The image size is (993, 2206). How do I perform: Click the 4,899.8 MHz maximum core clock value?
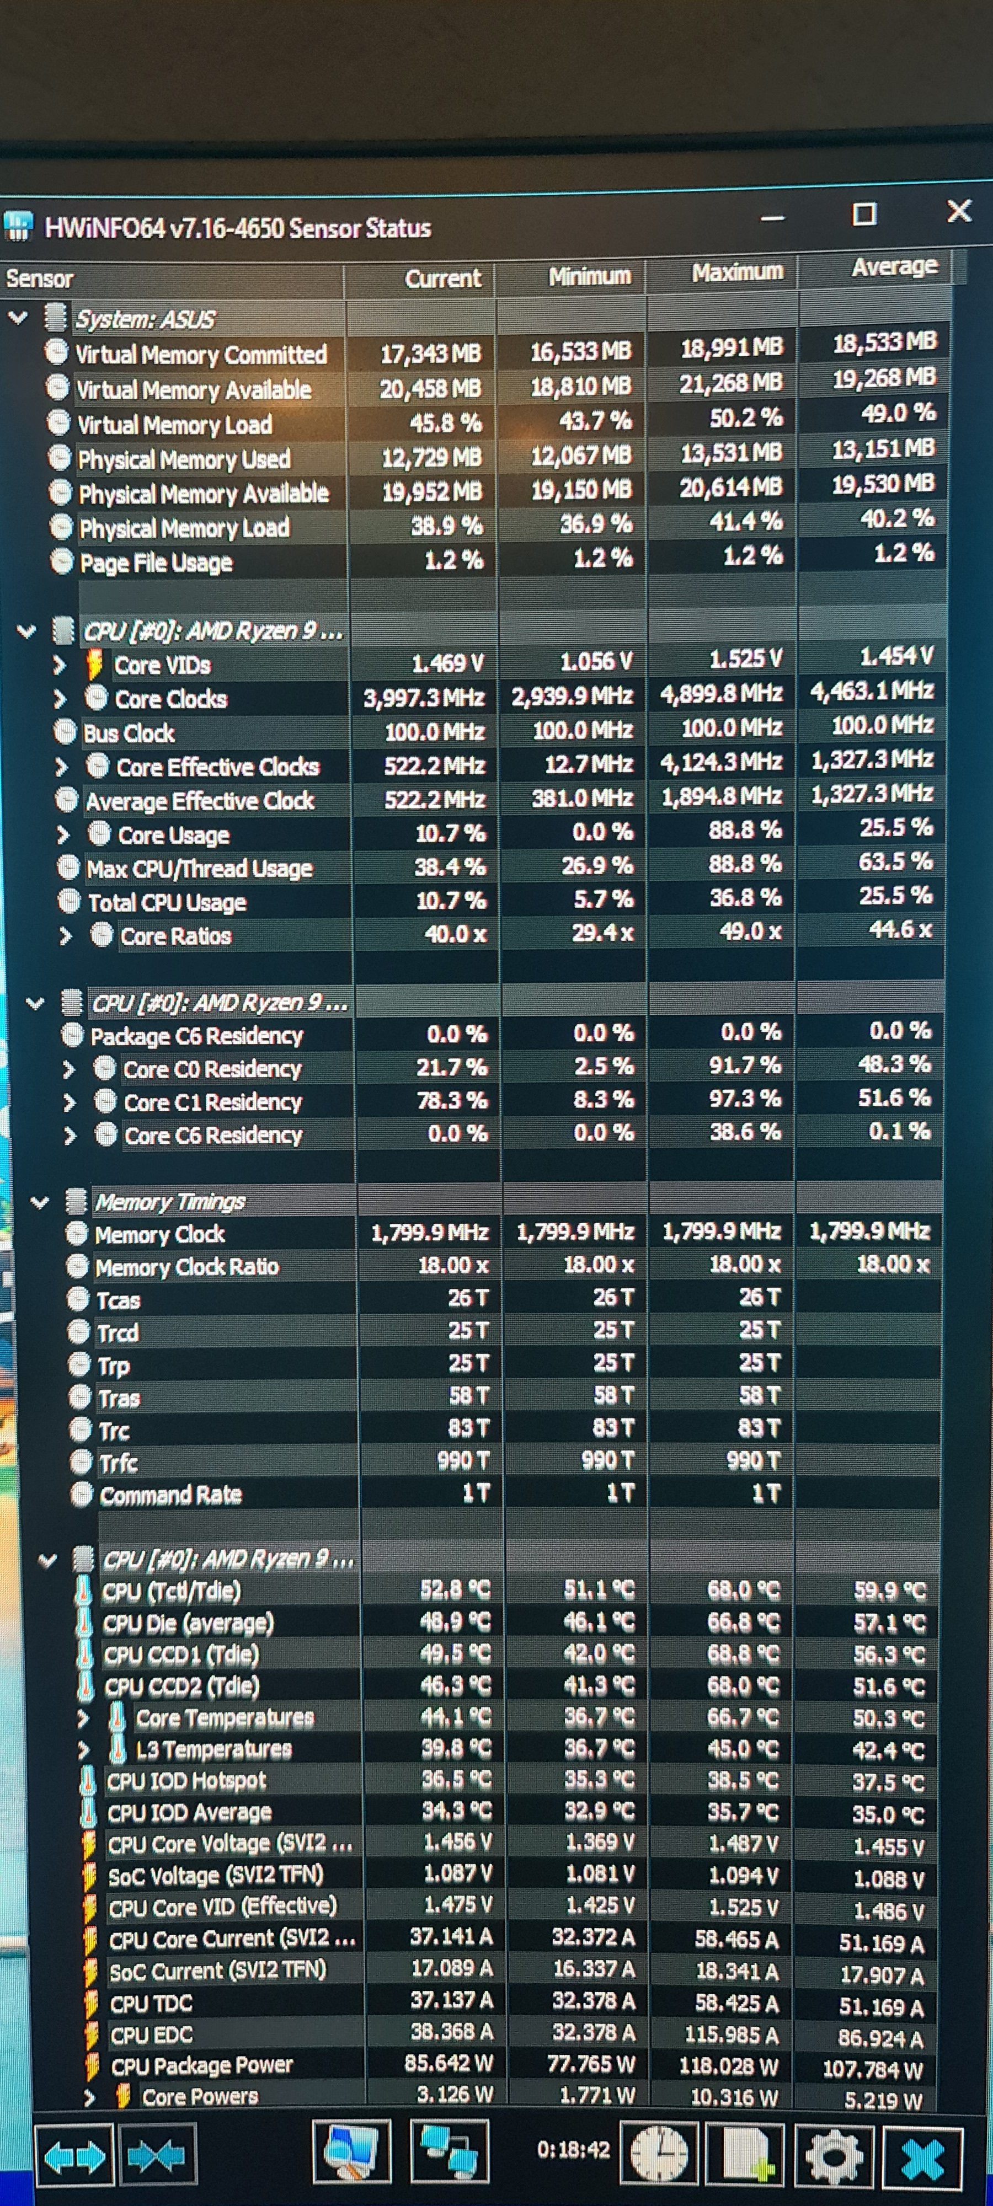click(722, 694)
